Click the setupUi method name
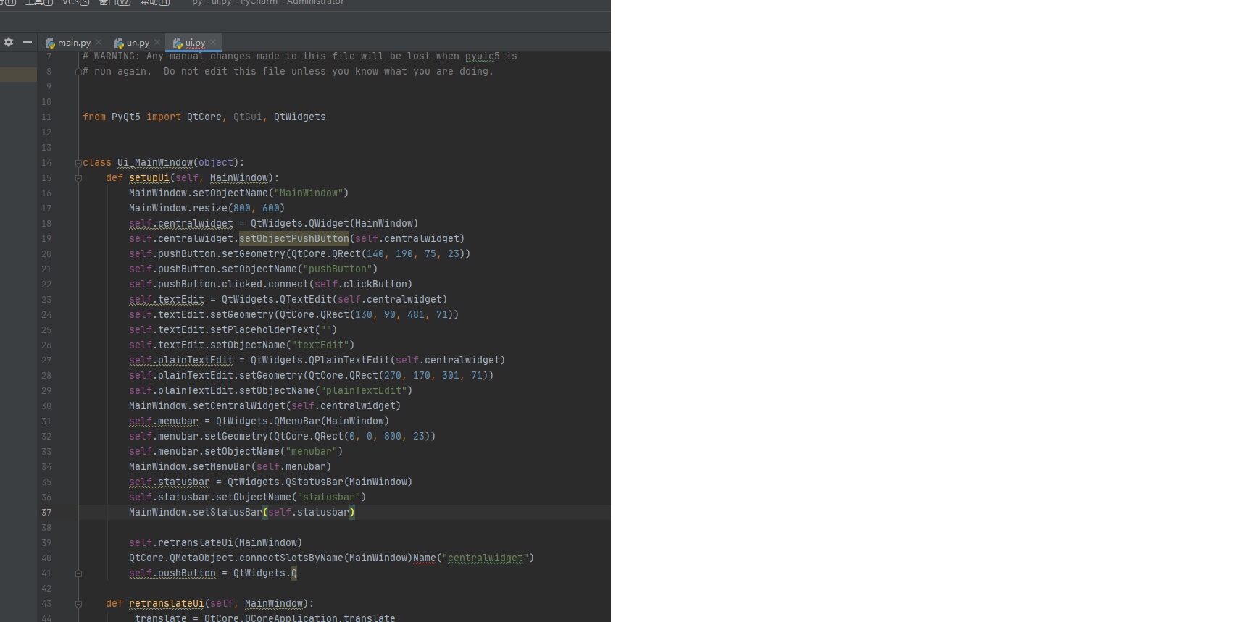 149,178
